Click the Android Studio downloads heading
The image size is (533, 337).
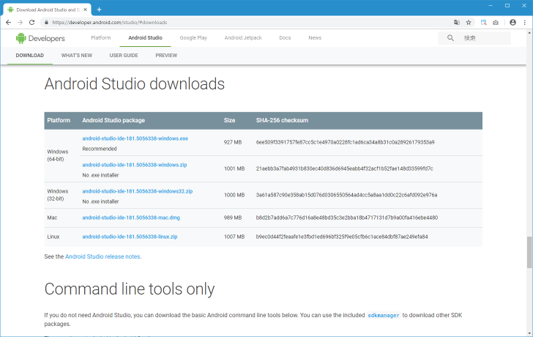click(x=134, y=84)
